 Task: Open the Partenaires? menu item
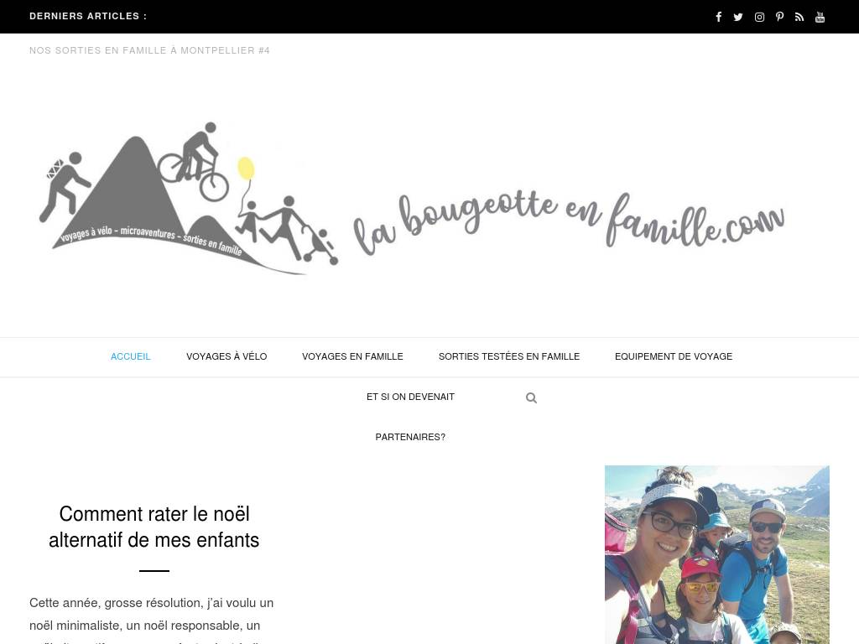pyautogui.click(x=410, y=437)
